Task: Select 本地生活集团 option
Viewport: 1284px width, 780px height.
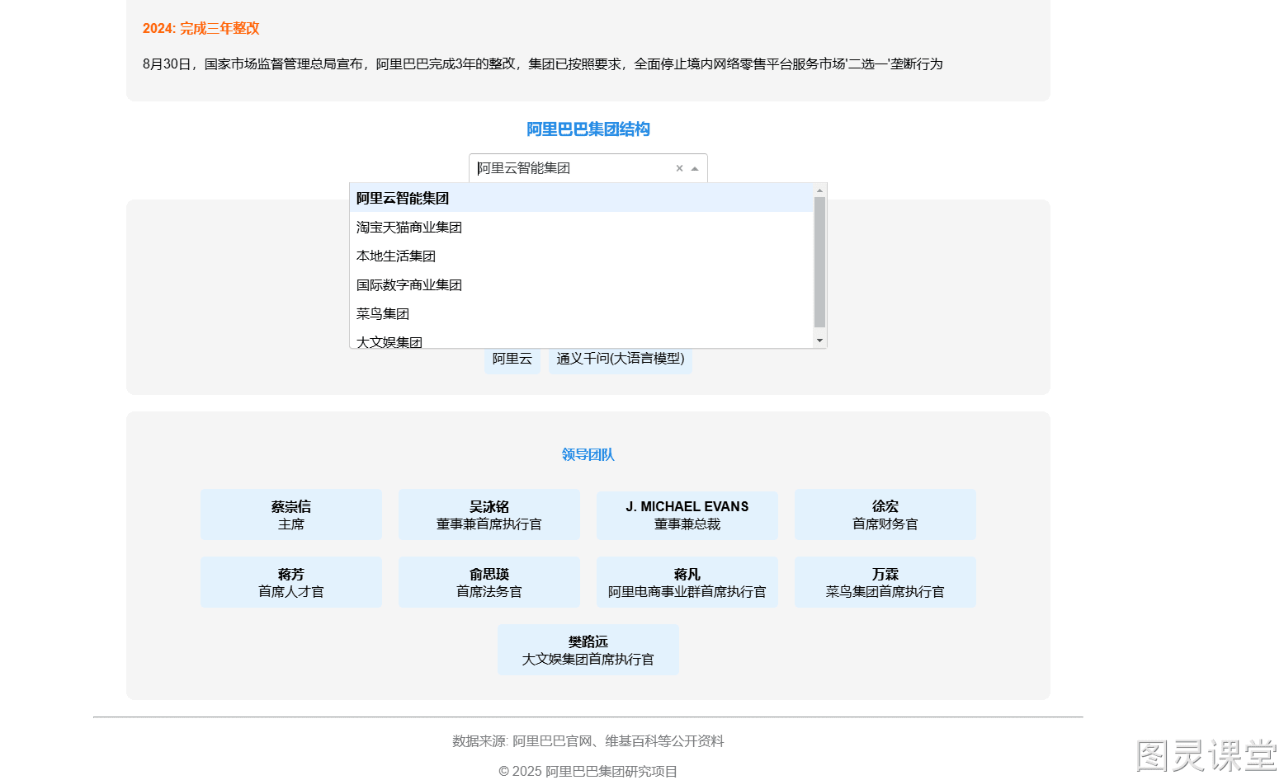Action: pos(581,256)
